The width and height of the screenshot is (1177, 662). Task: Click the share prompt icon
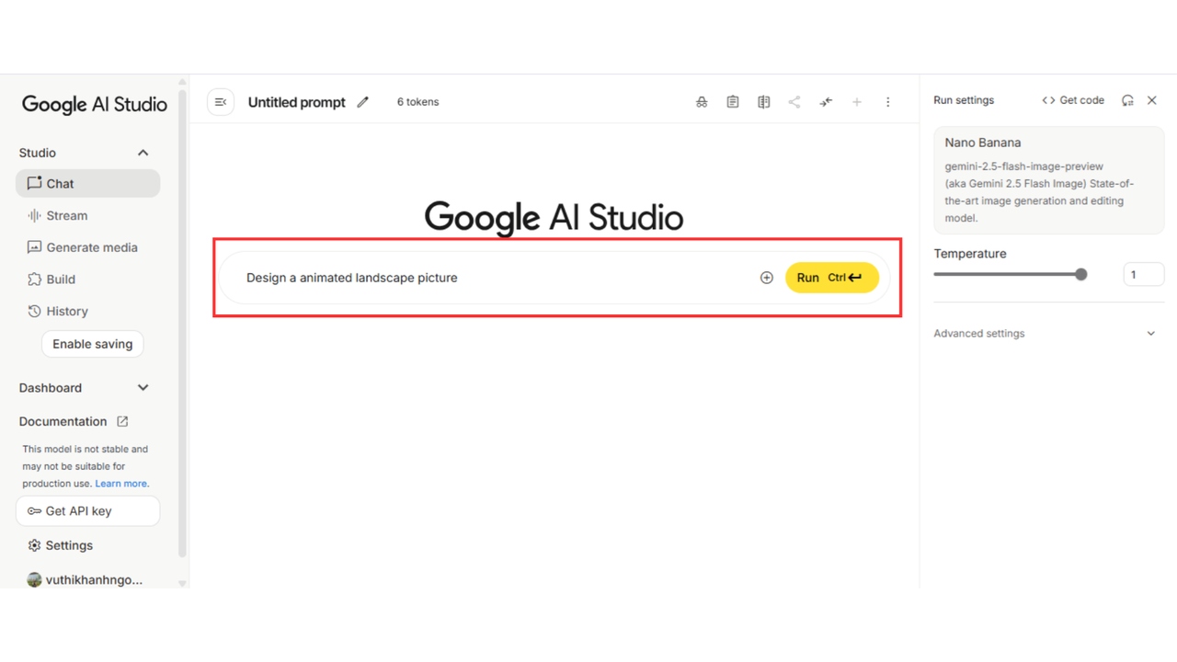tap(794, 102)
